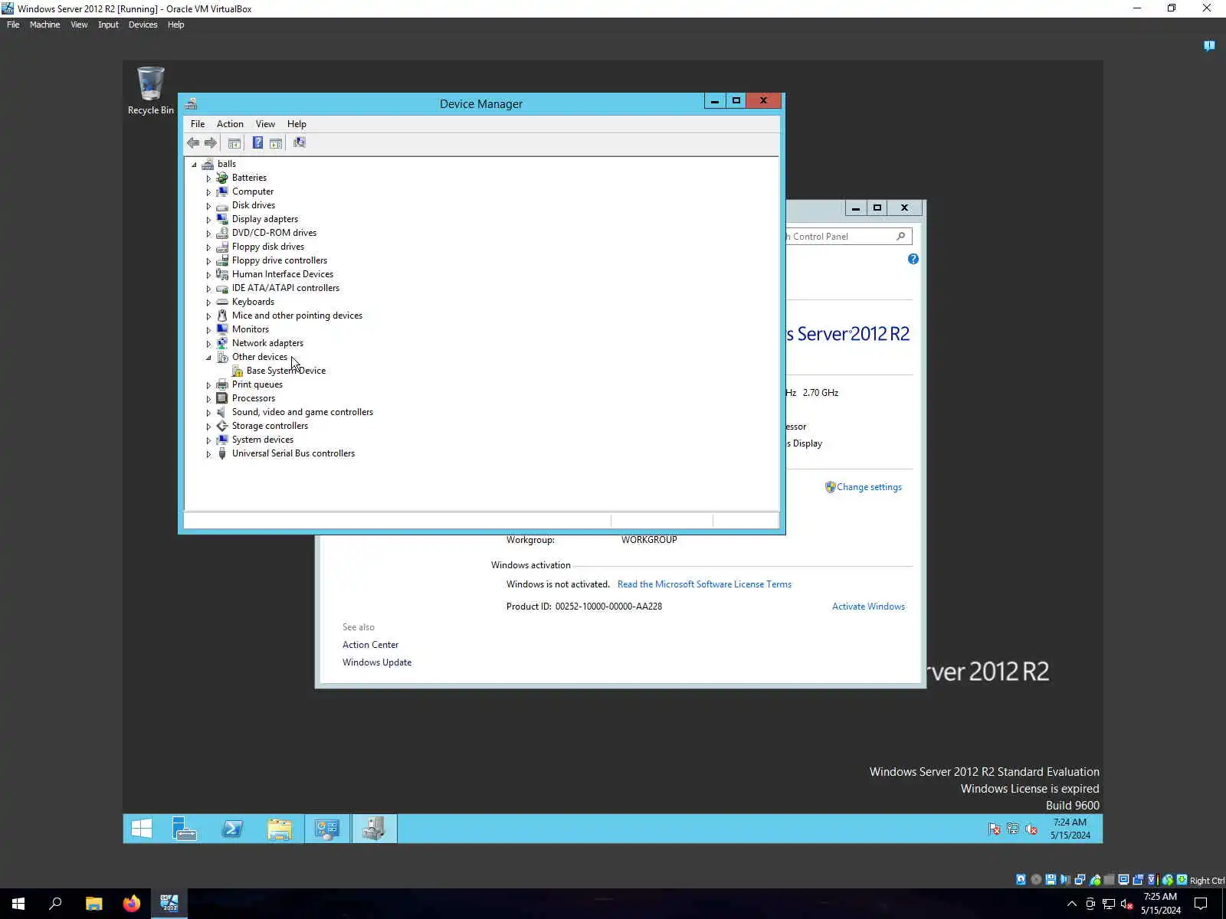This screenshot has height=919, width=1226.
Task: Click the Back arrow in Device Manager toolbar
Action: [193, 143]
